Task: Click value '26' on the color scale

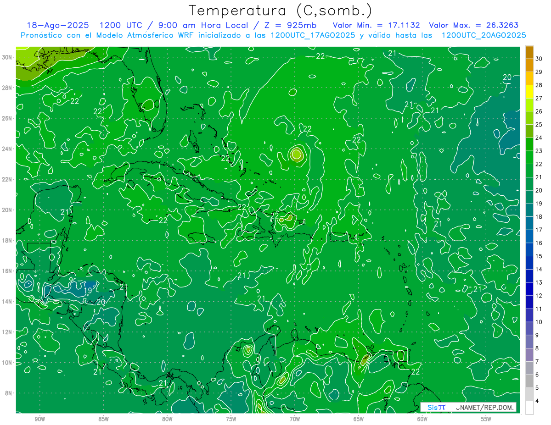Action: [x=539, y=111]
